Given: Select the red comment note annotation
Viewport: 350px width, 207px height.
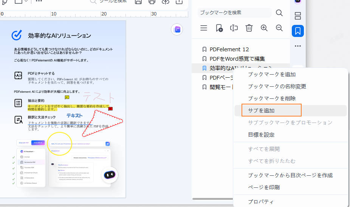Looking at the screenshot, I should [110, 109].
